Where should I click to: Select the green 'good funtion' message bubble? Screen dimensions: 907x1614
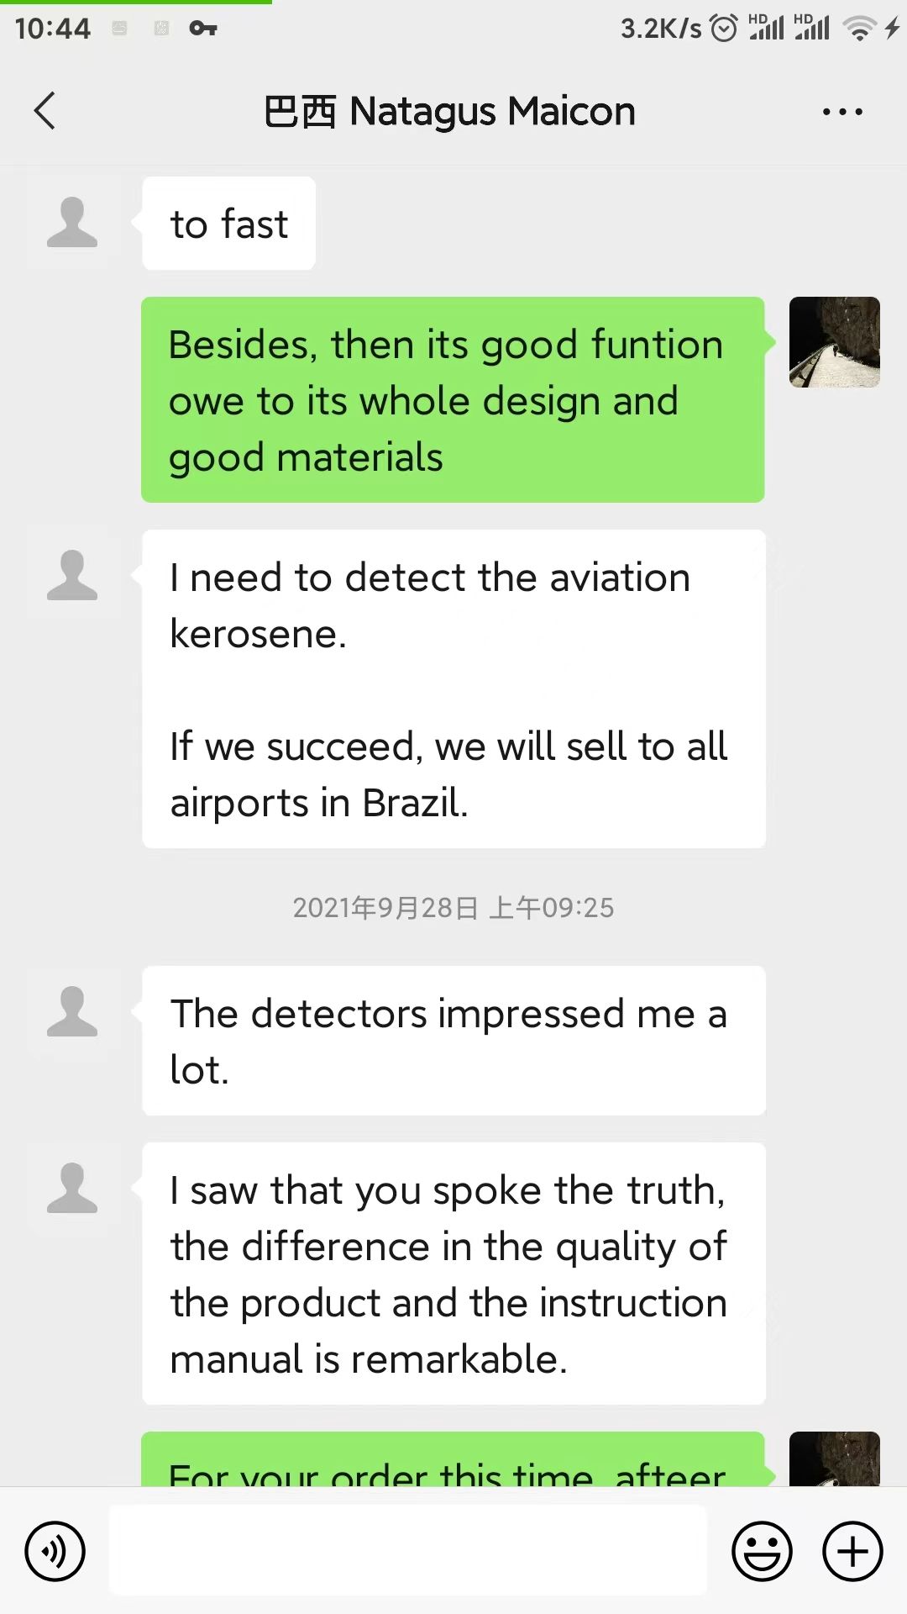pos(453,400)
